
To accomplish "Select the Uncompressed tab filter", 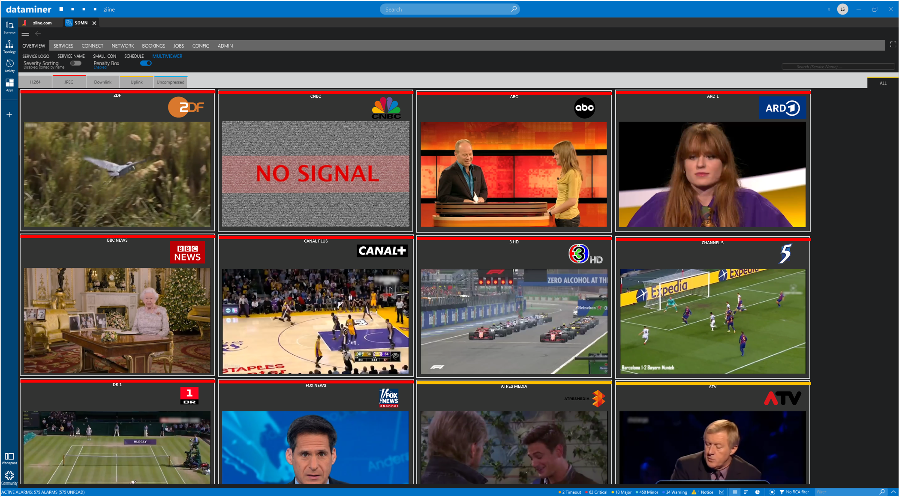I will pos(170,82).
